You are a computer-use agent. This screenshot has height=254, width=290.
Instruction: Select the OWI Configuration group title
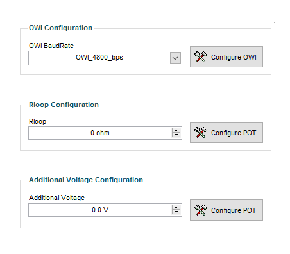click(x=60, y=28)
